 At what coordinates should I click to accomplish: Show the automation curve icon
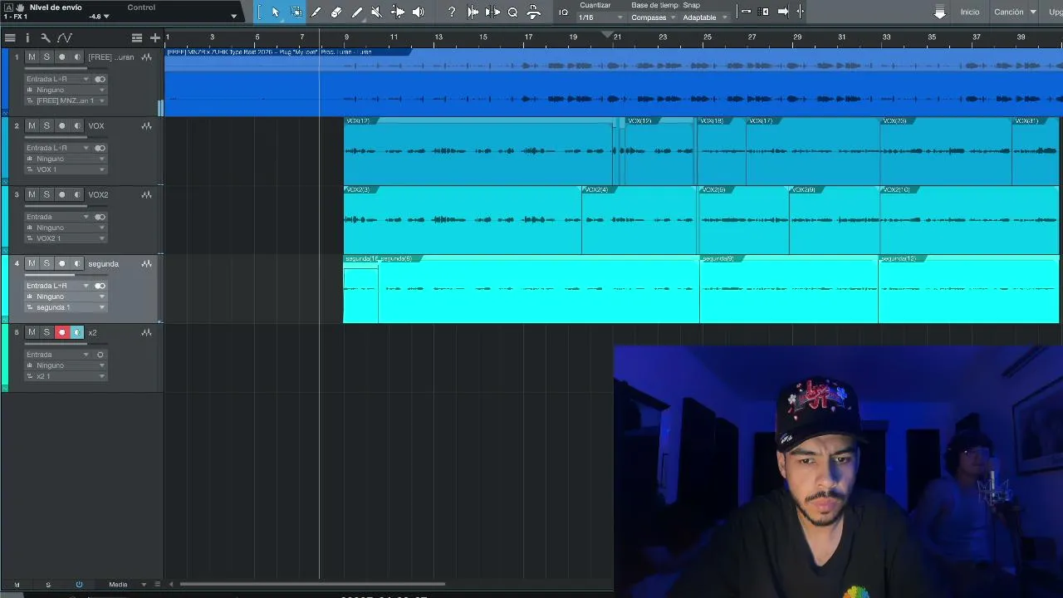[x=65, y=37]
